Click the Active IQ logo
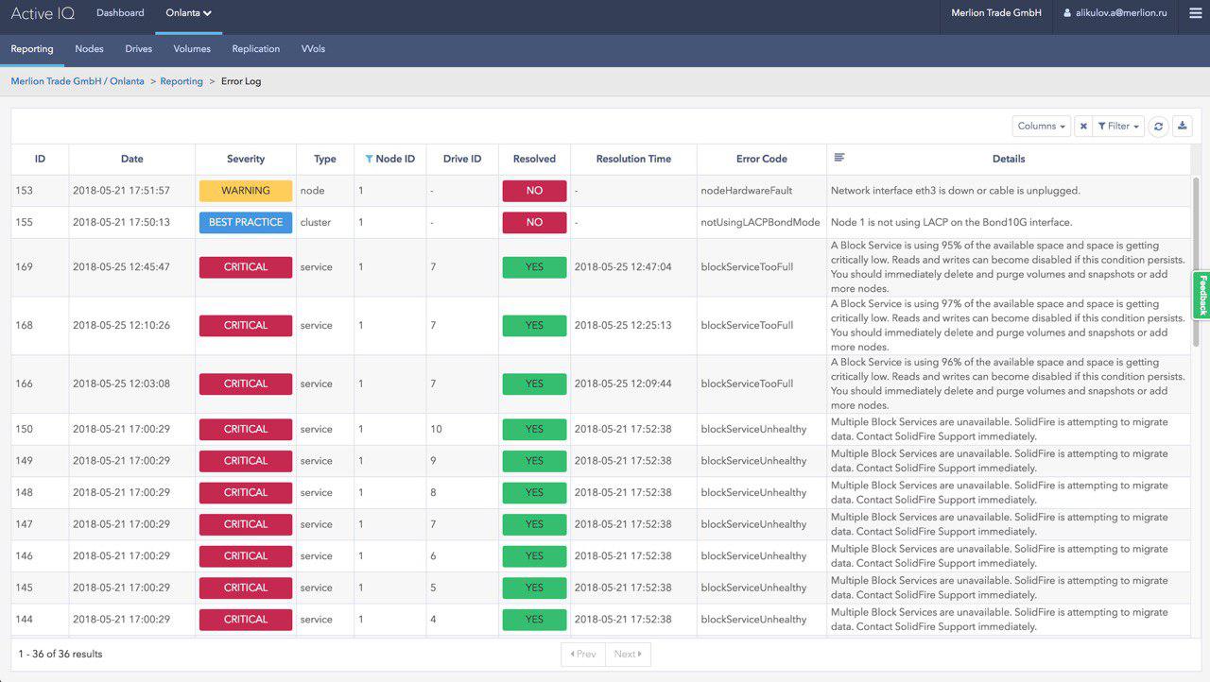The image size is (1210, 682). [x=43, y=13]
